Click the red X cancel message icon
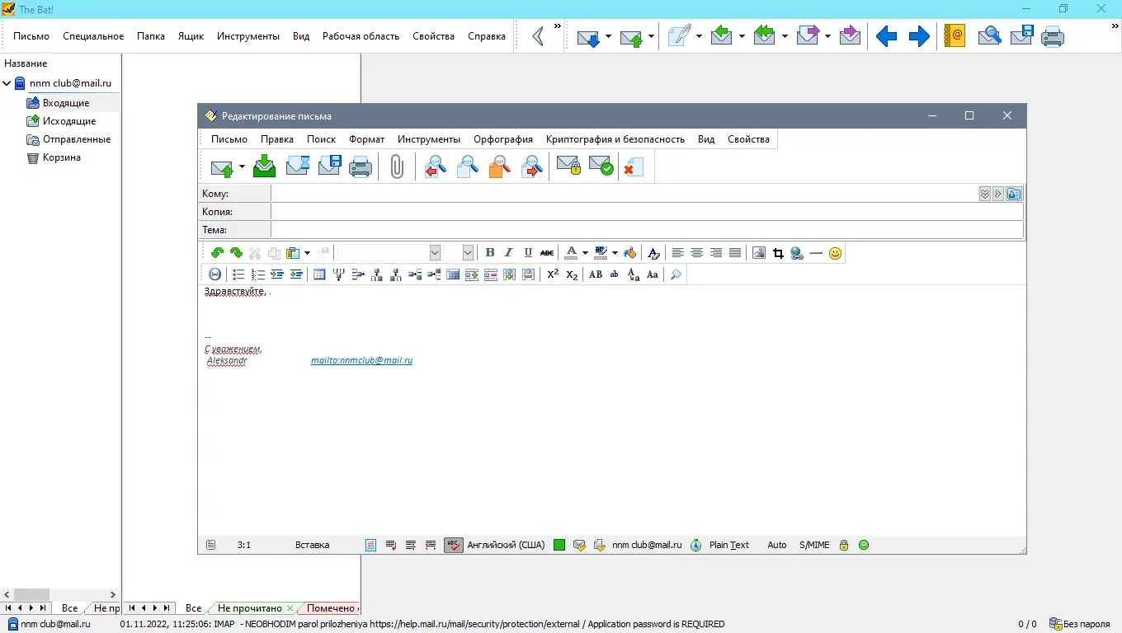Viewport: 1122px width, 633px height. point(633,166)
